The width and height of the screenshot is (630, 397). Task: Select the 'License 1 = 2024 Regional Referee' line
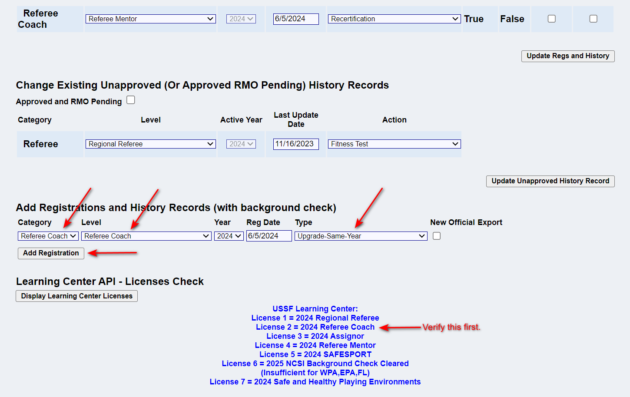[x=315, y=318]
